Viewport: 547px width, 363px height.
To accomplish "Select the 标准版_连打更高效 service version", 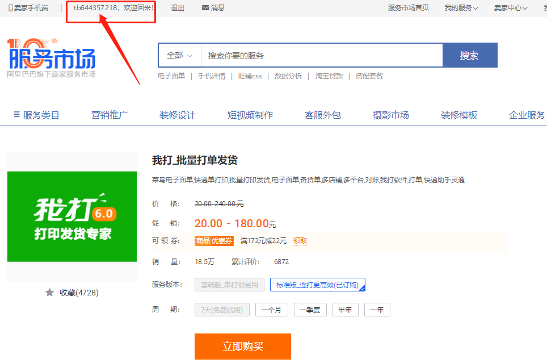I will click(317, 285).
